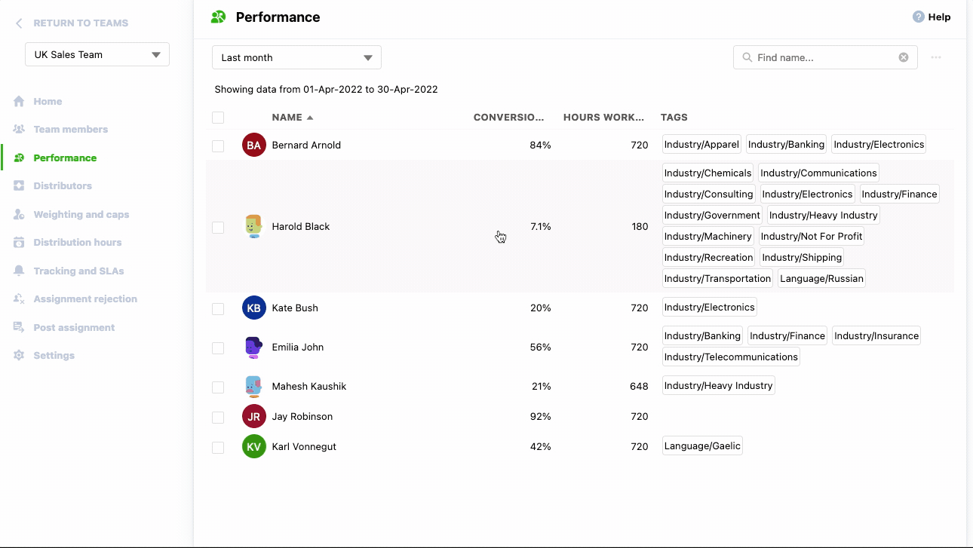Open Assignment rejection section
The width and height of the screenshot is (973, 548).
point(85,299)
